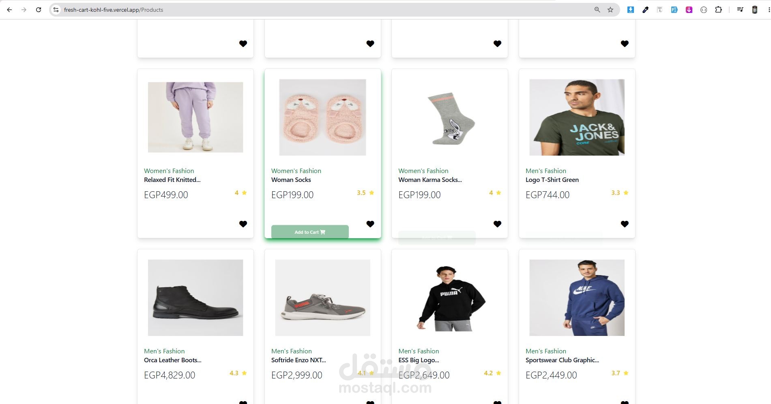Open the ESS Big Logo hoodie image
Viewport: 771px width, 404px height.
pos(450,298)
